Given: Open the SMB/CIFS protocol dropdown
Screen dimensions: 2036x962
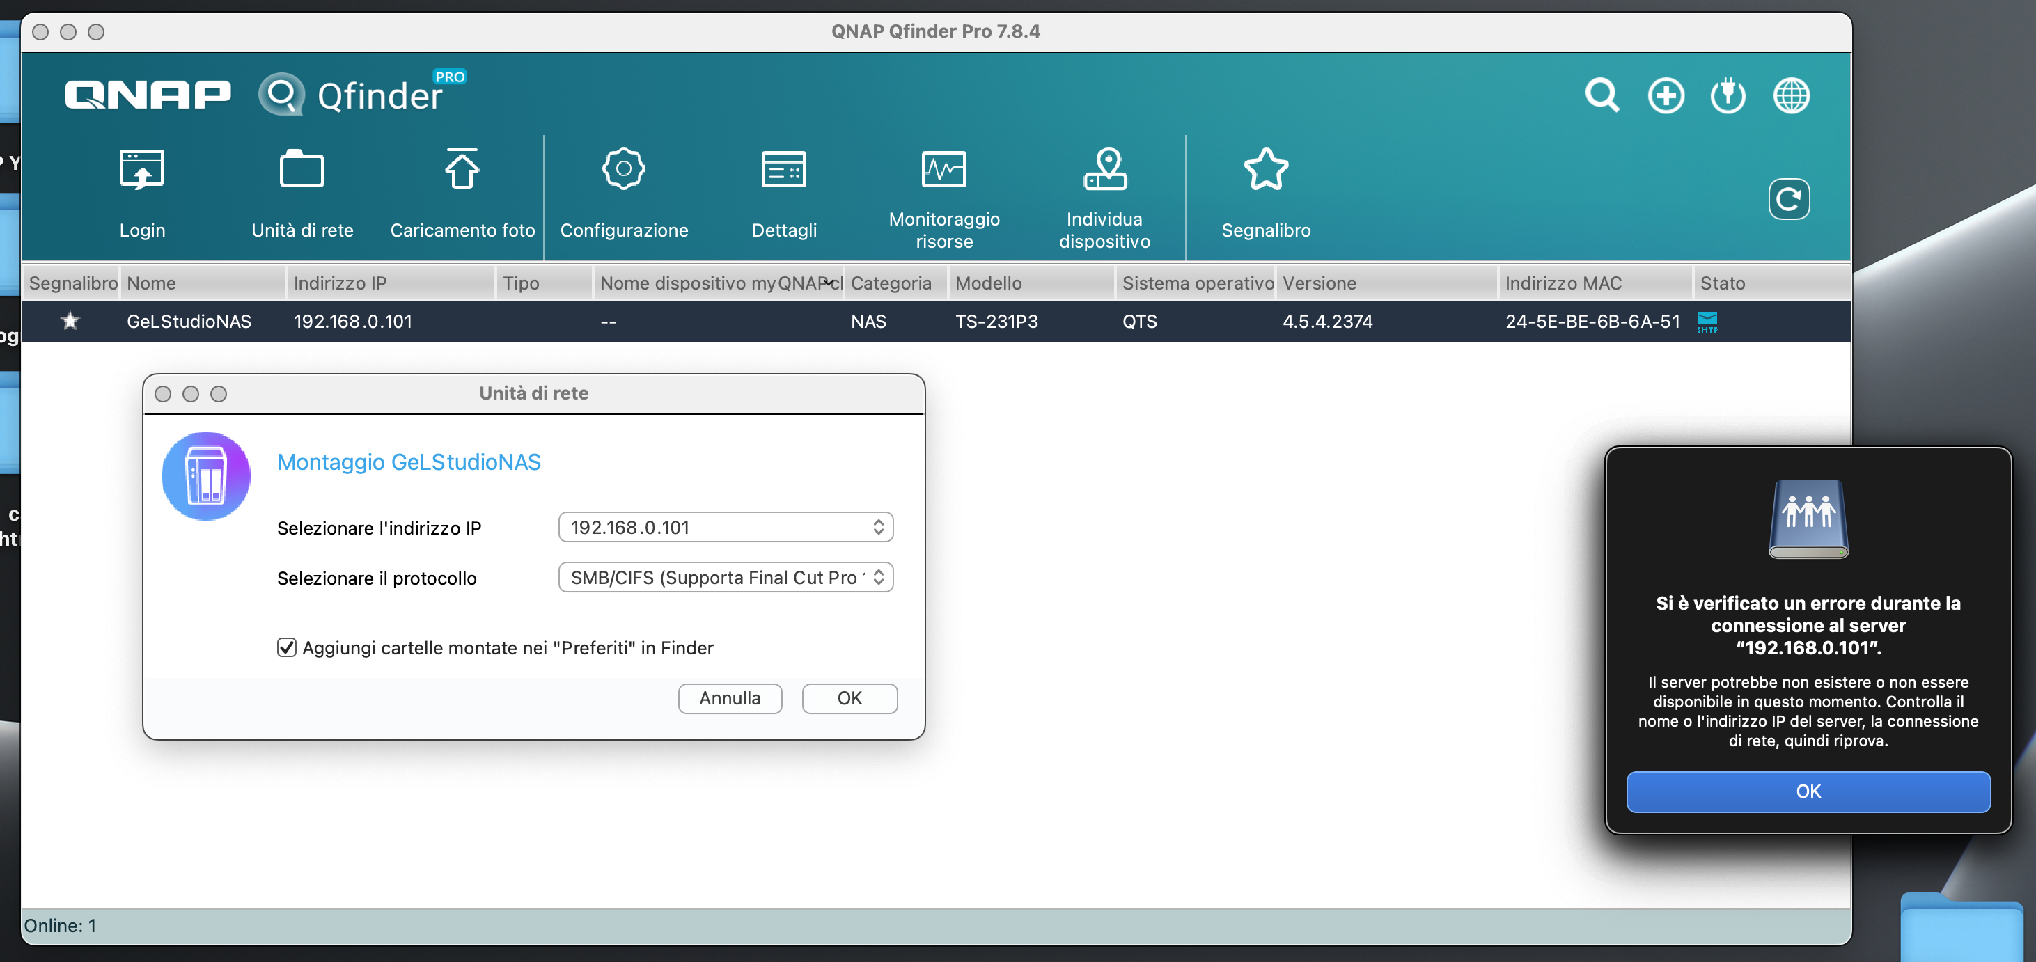Looking at the screenshot, I should point(725,577).
